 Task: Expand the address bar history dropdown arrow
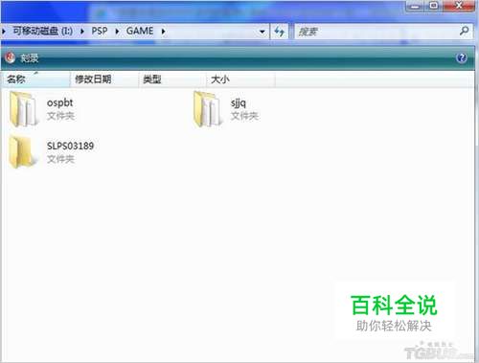coord(262,32)
